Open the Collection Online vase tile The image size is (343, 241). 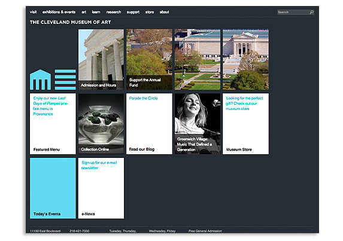101,124
